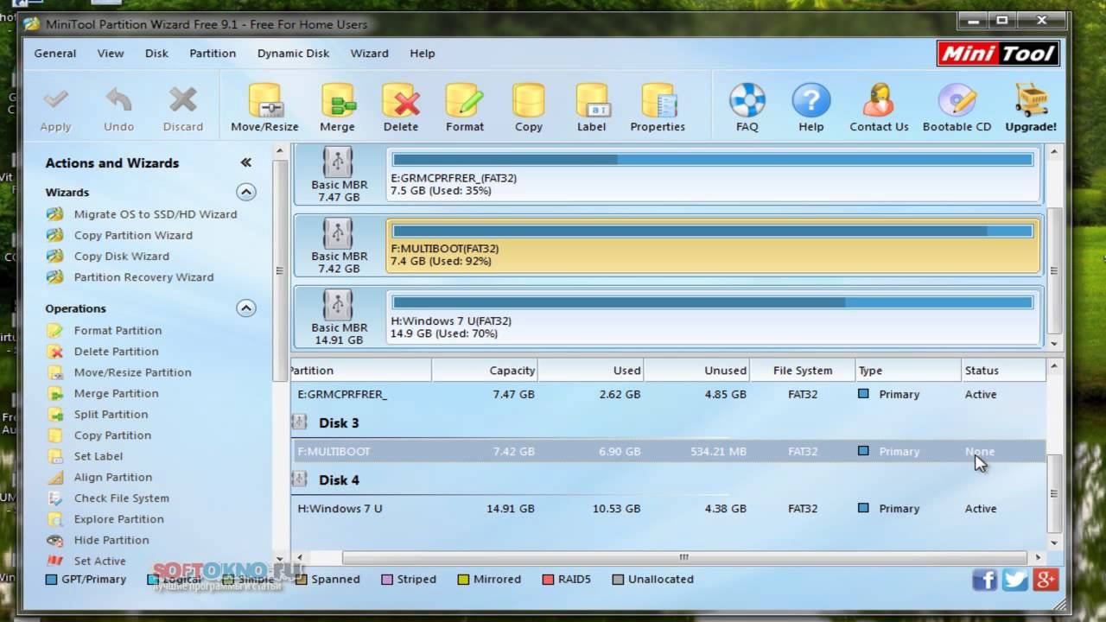Launch Migrate OS to SSD/HD Wizard

pyautogui.click(x=155, y=214)
